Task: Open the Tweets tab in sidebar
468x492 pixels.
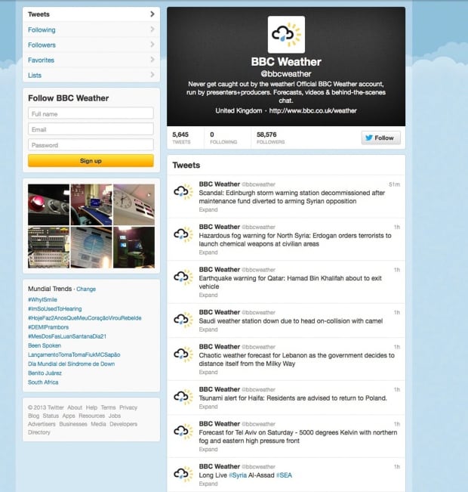Action: (91, 14)
